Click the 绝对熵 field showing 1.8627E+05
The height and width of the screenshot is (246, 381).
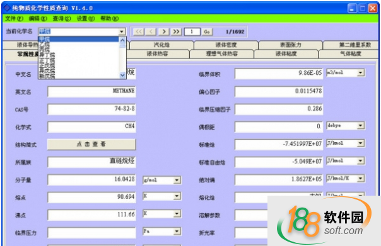point(279,180)
